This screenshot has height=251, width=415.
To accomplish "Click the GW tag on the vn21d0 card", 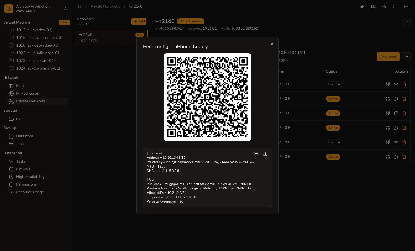I will pos(140,35).
